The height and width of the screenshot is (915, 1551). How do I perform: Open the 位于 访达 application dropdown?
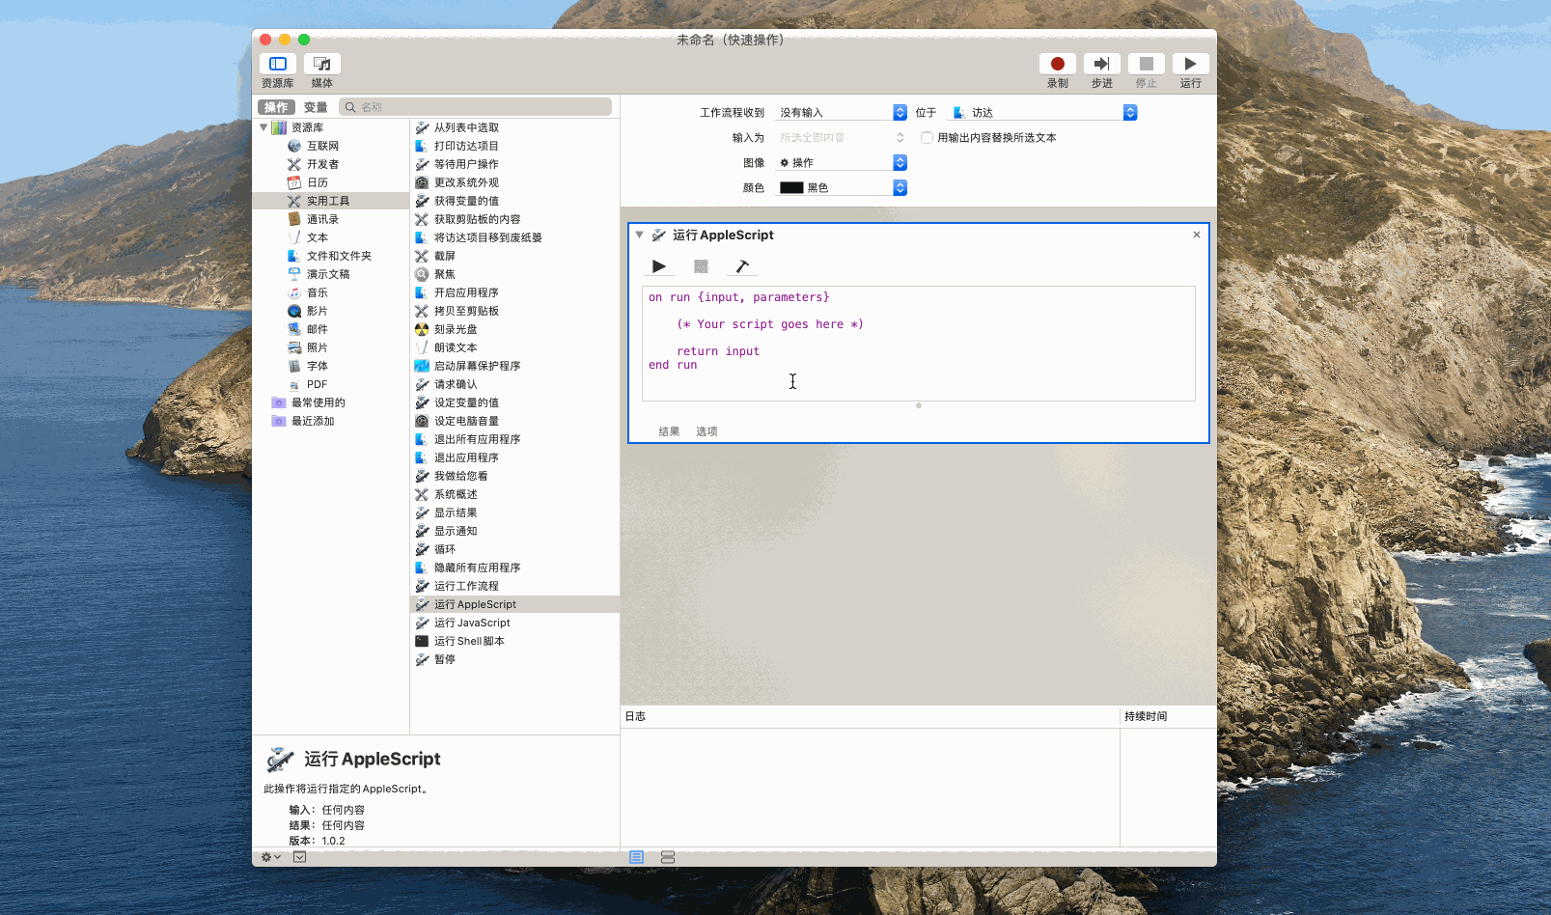(x=1044, y=113)
